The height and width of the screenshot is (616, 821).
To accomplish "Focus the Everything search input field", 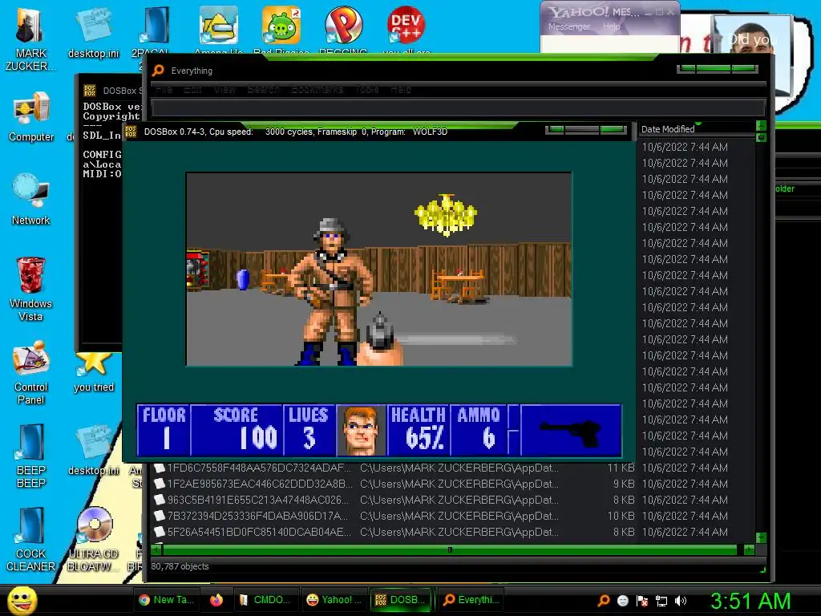I will pos(458,108).
